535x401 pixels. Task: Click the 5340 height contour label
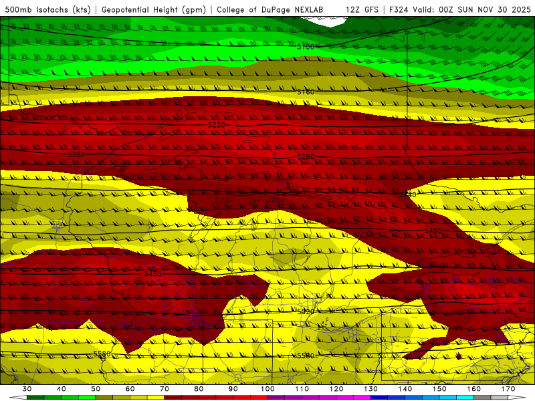408,194
